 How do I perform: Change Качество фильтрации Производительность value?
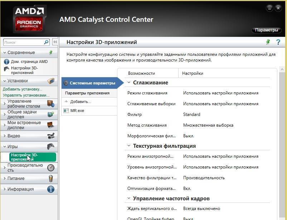coord(204,178)
